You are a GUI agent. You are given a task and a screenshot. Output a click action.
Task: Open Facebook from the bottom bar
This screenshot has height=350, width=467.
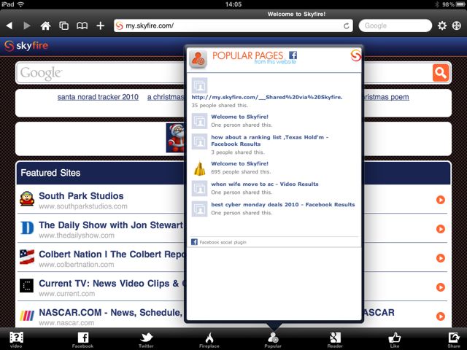point(82,340)
